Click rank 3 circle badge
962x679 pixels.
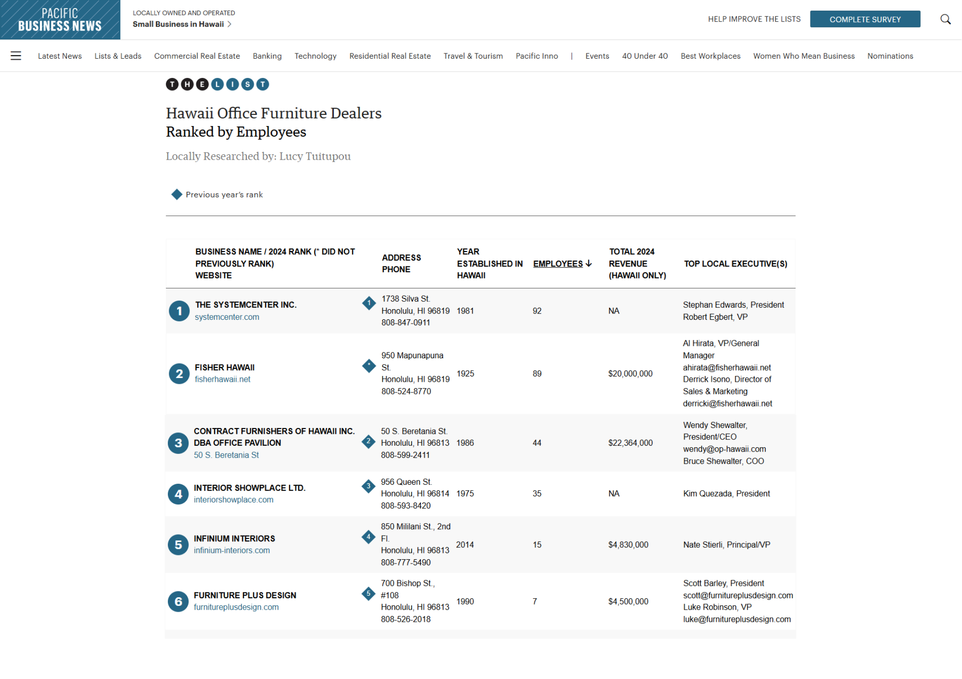point(178,443)
